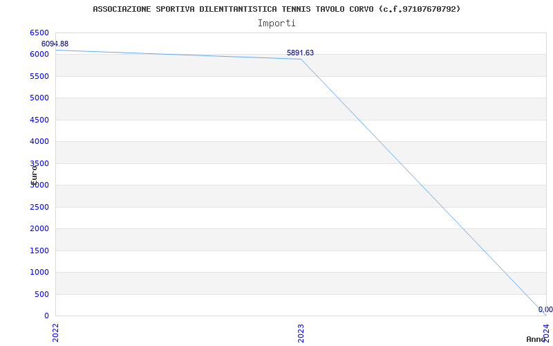Click the 0.00 data label
The width and height of the screenshot is (553, 346).
tap(545, 309)
